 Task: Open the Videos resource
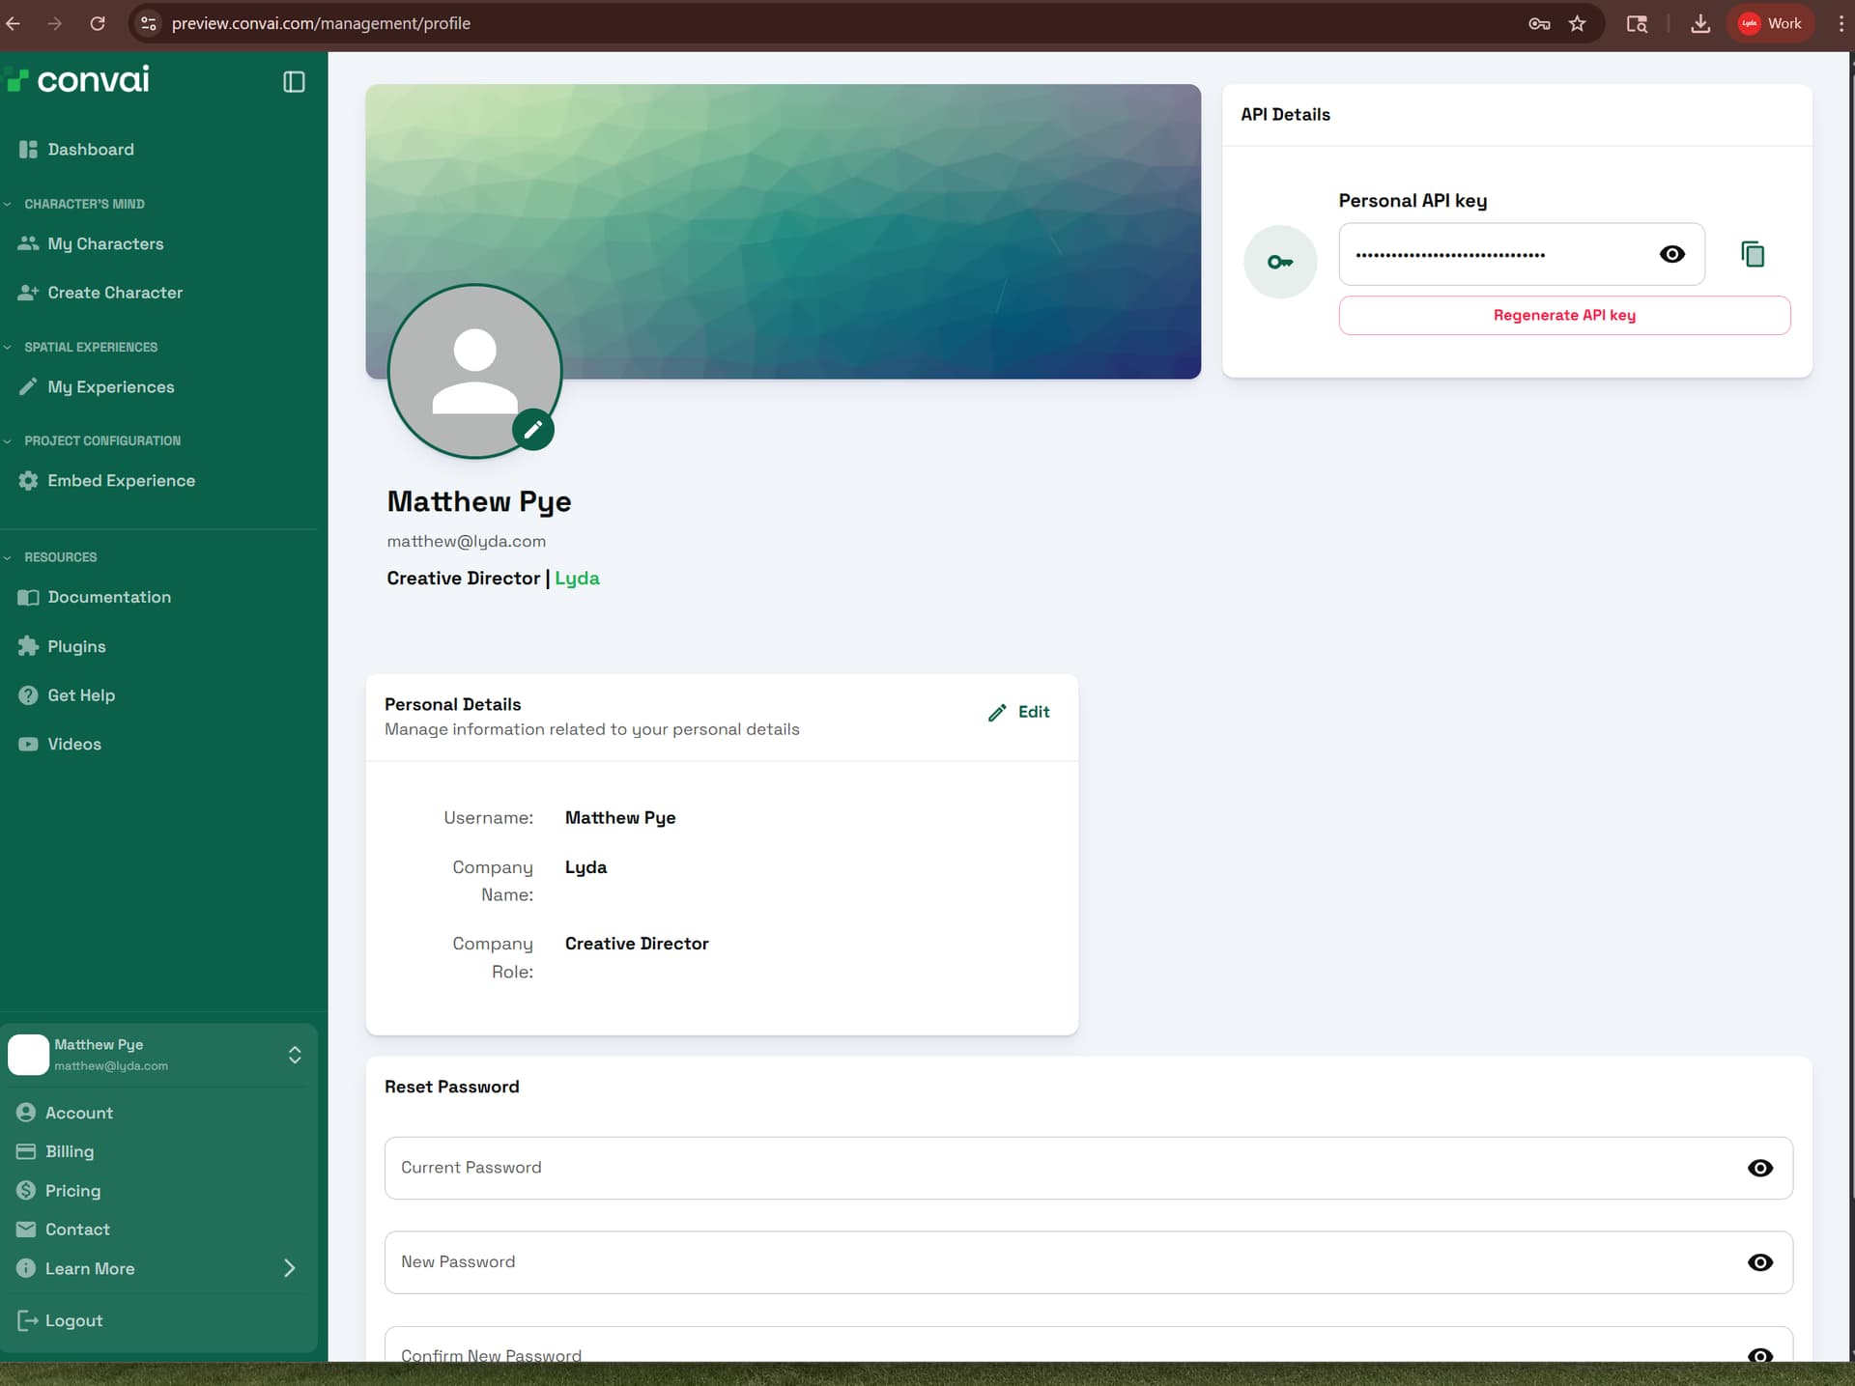(73, 744)
